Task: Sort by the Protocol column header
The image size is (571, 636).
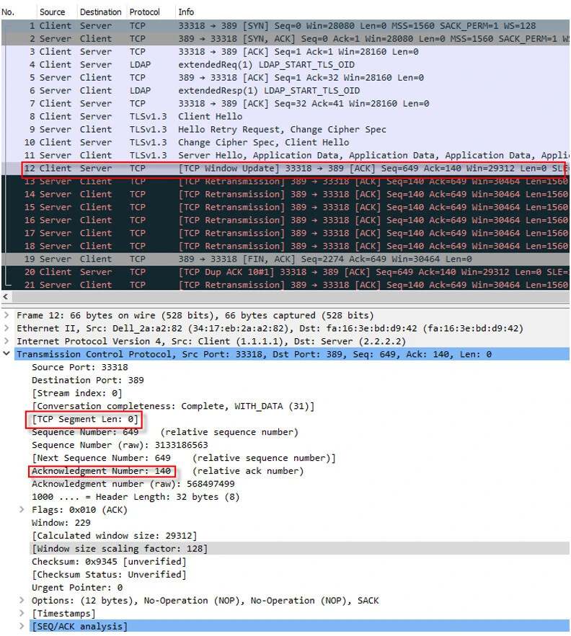Action: 145,12
